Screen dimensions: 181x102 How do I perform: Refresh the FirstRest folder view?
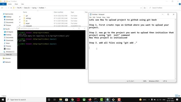tap(145, 8)
